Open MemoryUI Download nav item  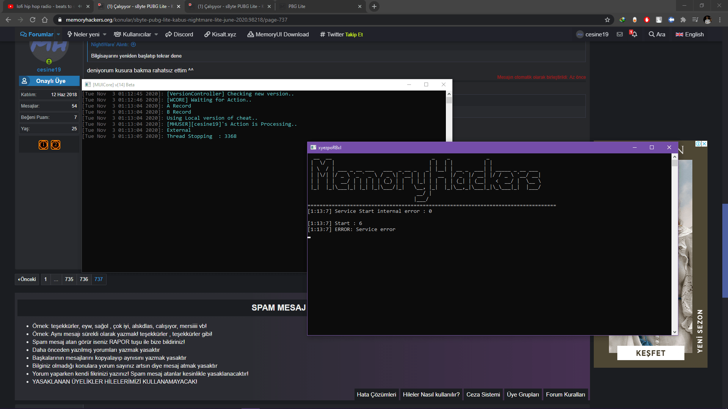[278, 34]
